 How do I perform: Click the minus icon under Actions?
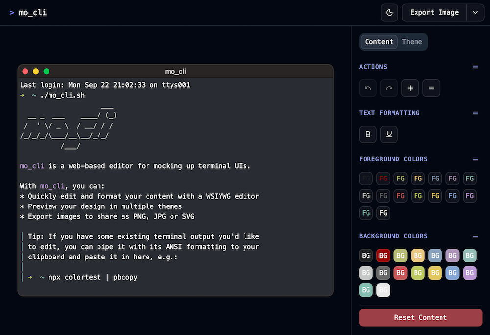click(x=431, y=88)
